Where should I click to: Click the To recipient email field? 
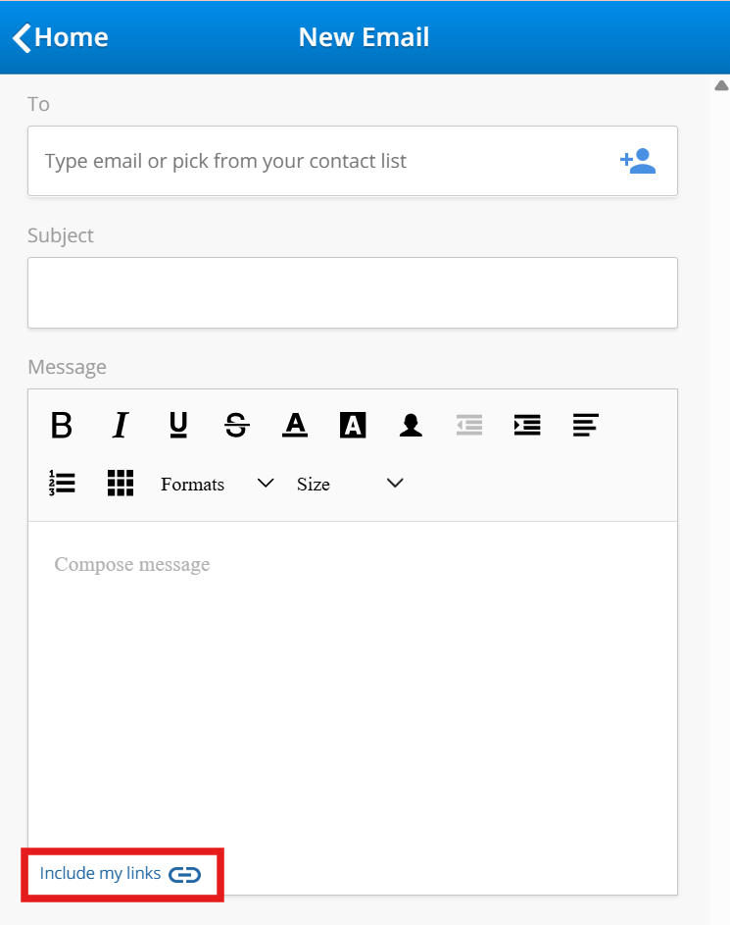coord(323,161)
